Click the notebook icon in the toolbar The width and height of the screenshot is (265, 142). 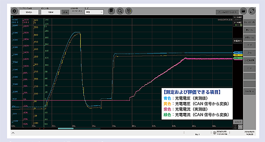pos(111,11)
